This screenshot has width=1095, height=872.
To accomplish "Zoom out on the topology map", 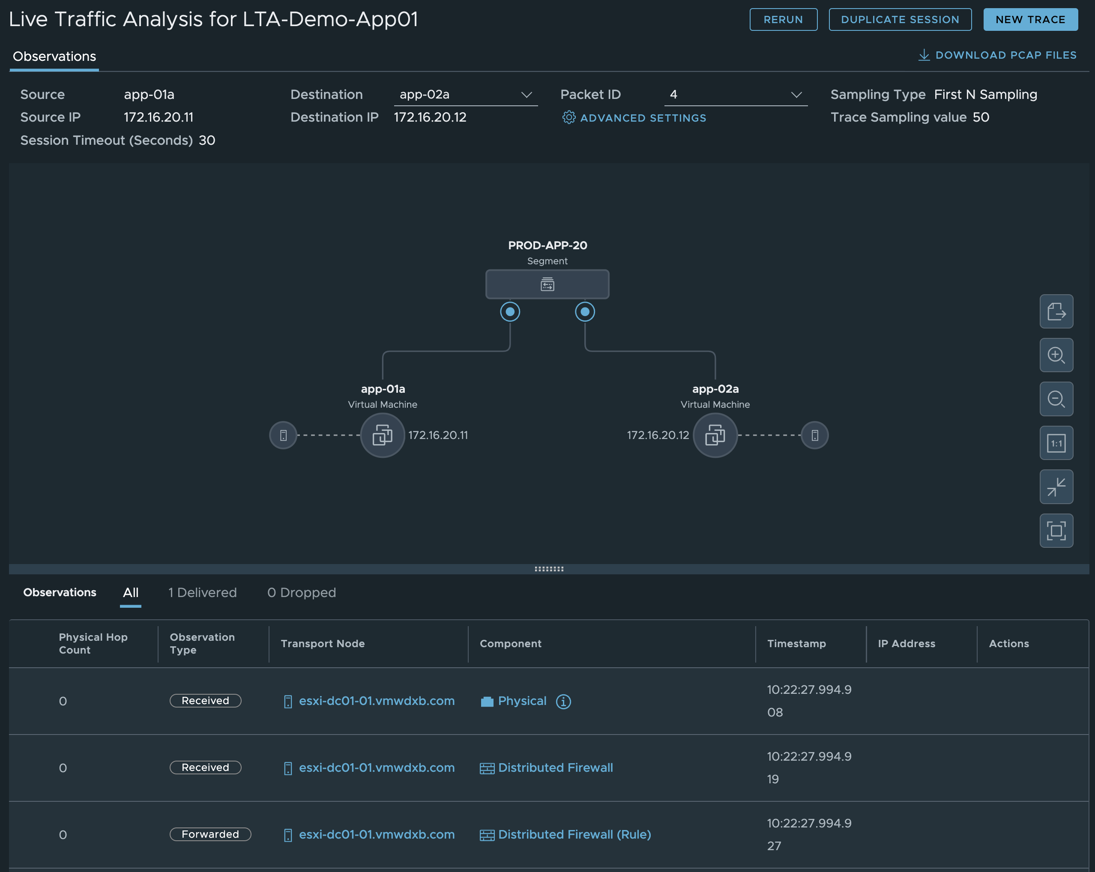I will pyautogui.click(x=1056, y=399).
